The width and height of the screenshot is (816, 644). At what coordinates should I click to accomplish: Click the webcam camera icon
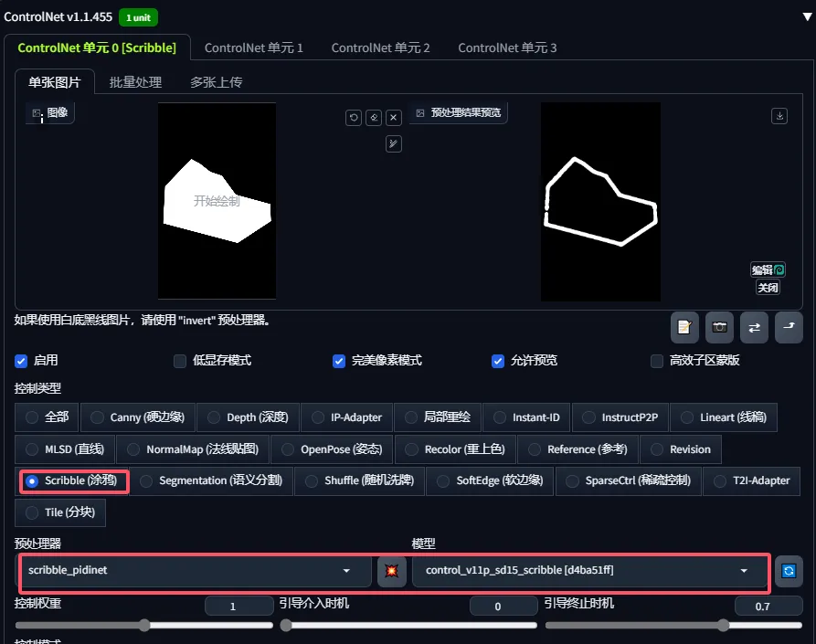[x=719, y=327]
